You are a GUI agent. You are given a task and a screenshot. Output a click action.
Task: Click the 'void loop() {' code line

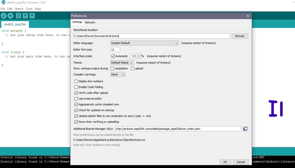click(x=13, y=52)
